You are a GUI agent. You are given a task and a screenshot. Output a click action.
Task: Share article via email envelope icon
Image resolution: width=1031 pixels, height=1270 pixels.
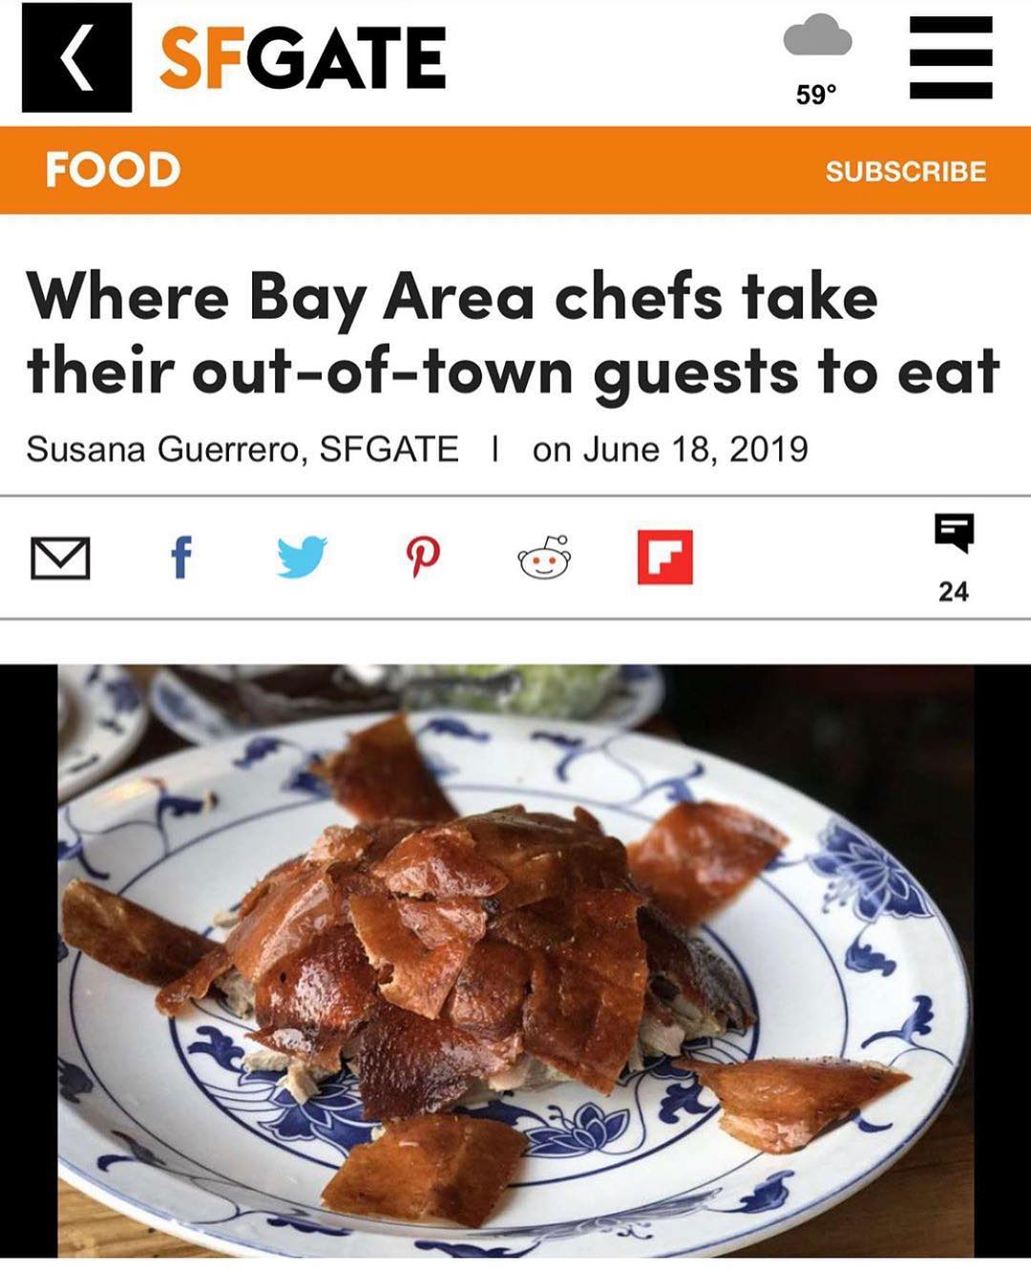tap(60, 559)
